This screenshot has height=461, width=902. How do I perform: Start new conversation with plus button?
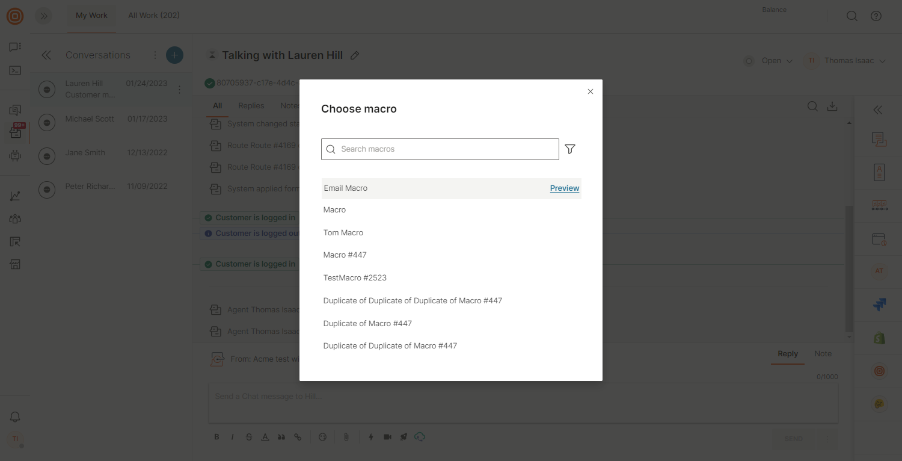pos(174,55)
